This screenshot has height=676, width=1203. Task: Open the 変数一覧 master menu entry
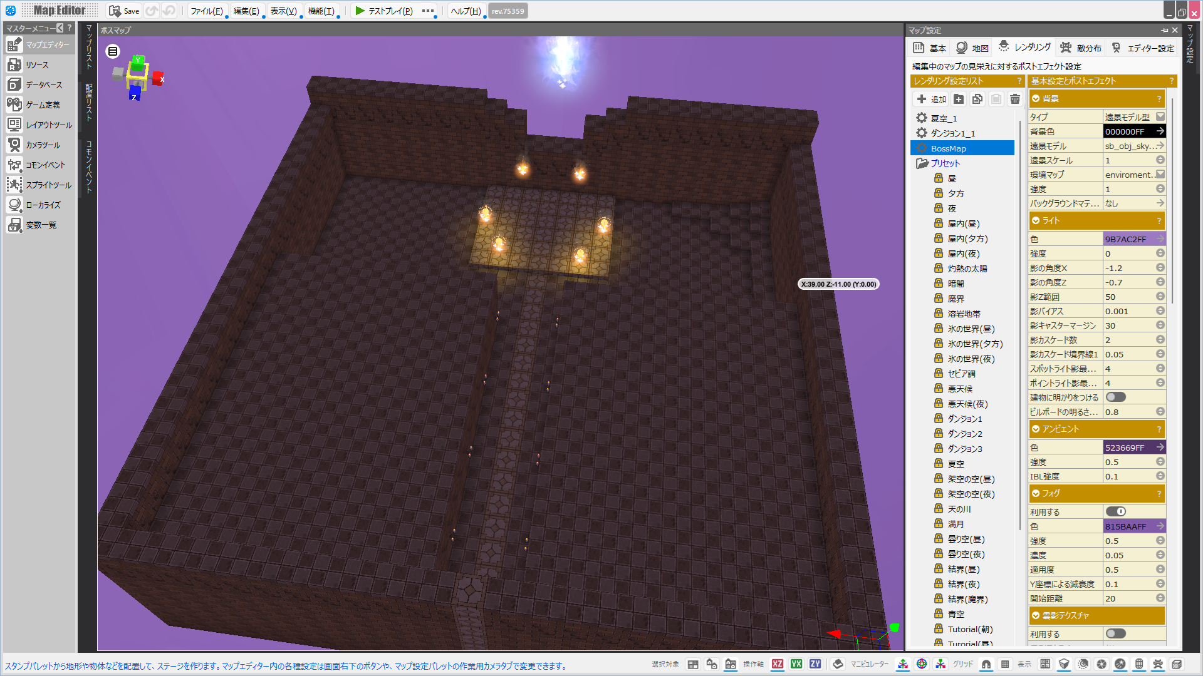click(x=39, y=225)
